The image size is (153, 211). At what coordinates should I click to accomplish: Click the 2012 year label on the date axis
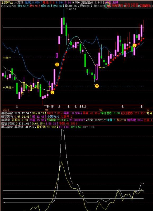[x=6, y=109]
